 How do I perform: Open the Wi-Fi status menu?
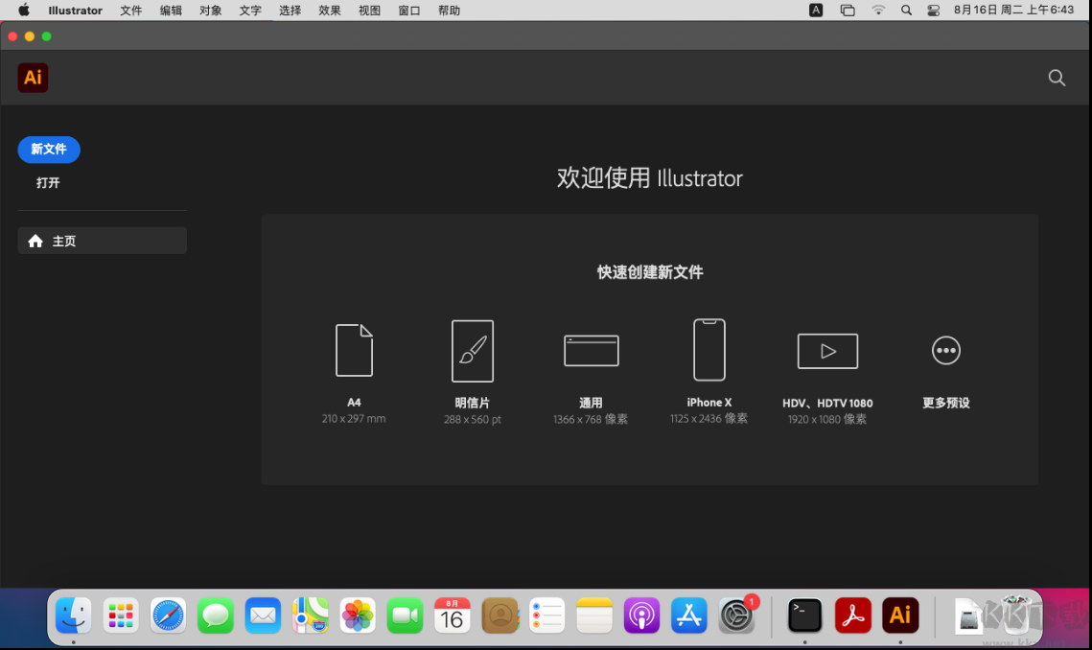(x=878, y=11)
